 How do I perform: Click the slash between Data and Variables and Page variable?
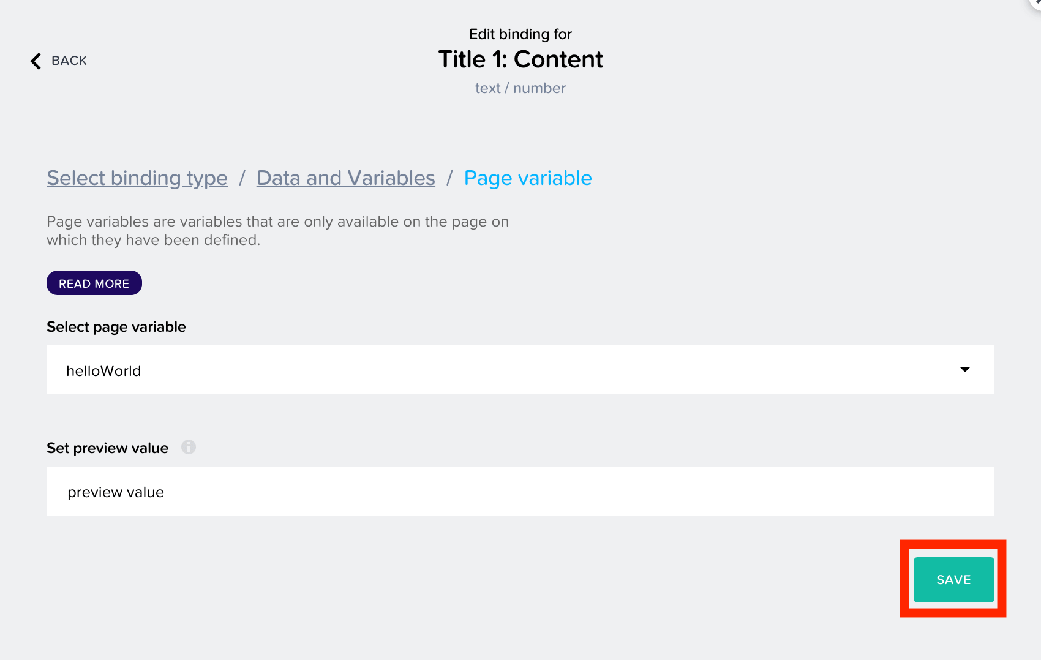point(449,178)
